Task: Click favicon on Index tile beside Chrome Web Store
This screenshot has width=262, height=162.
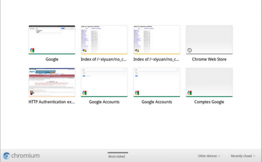Action: pos(137,50)
